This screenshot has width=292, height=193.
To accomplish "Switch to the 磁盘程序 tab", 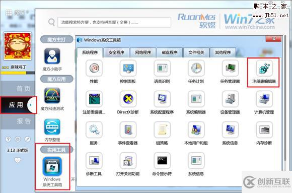I will (x=170, y=52).
